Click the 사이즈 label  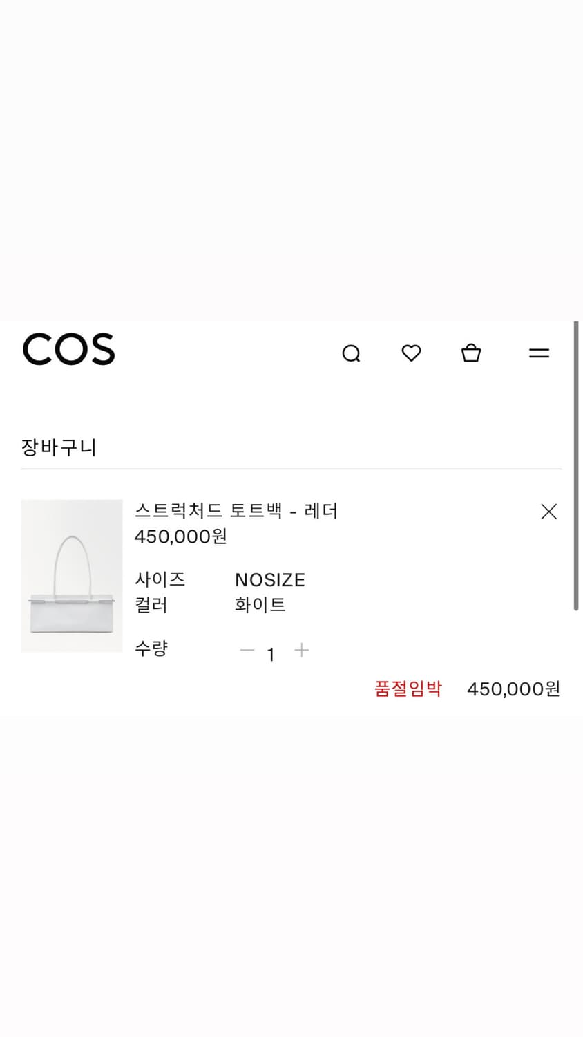pyautogui.click(x=160, y=579)
